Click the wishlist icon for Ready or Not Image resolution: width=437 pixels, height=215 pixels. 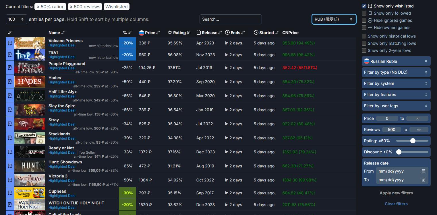pos(10,152)
